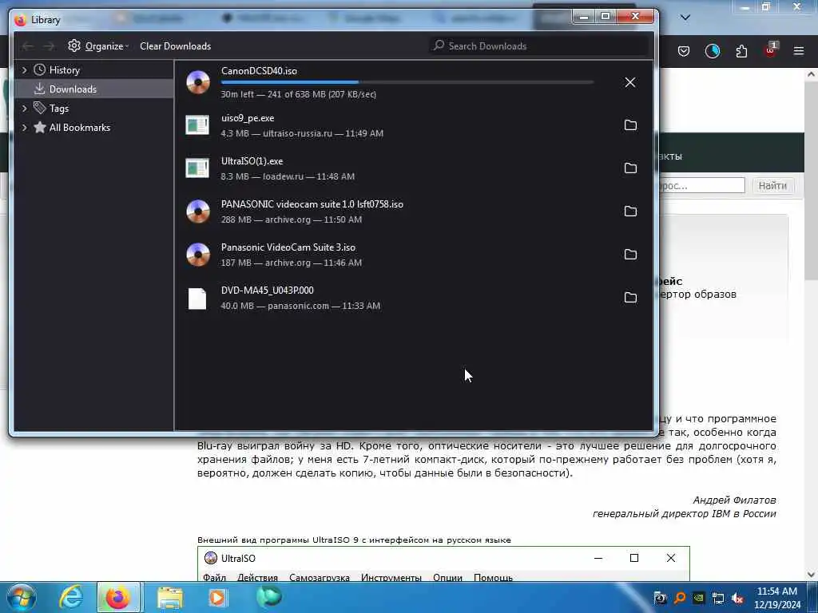Click the webpage search input field
The width and height of the screenshot is (818, 613).
click(701, 185)
